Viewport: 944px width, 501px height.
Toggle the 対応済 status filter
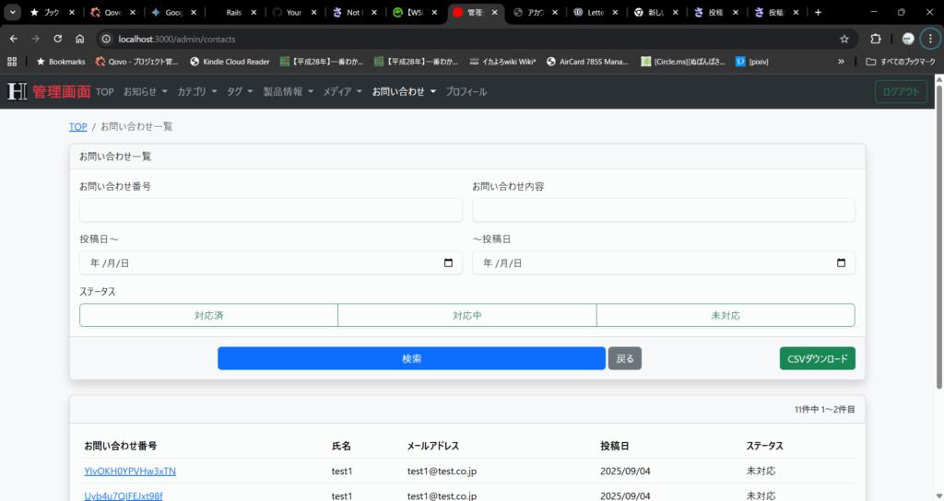(x=209, y=315)
